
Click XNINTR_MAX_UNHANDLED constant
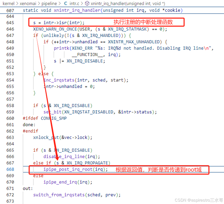click(x=134, y=42)
